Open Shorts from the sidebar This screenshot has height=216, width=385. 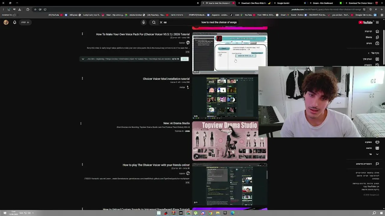pos(372,37)
